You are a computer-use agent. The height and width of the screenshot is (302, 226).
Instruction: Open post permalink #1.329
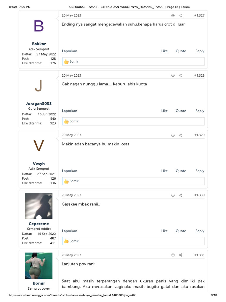tap(199, 135)
